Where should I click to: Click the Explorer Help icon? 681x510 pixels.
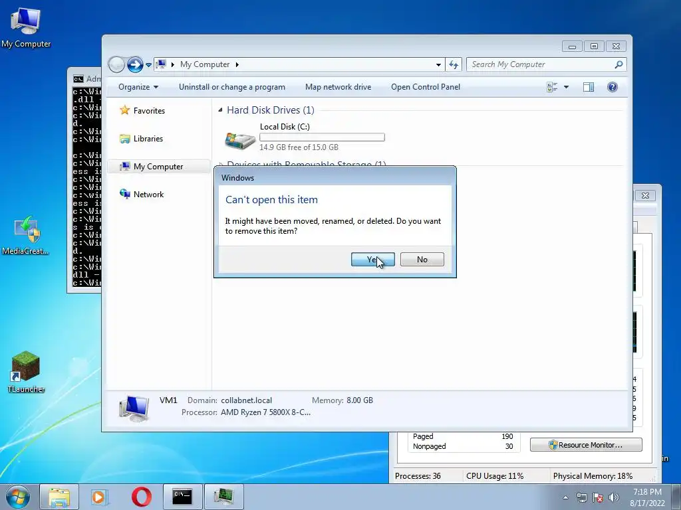point(613,87)
